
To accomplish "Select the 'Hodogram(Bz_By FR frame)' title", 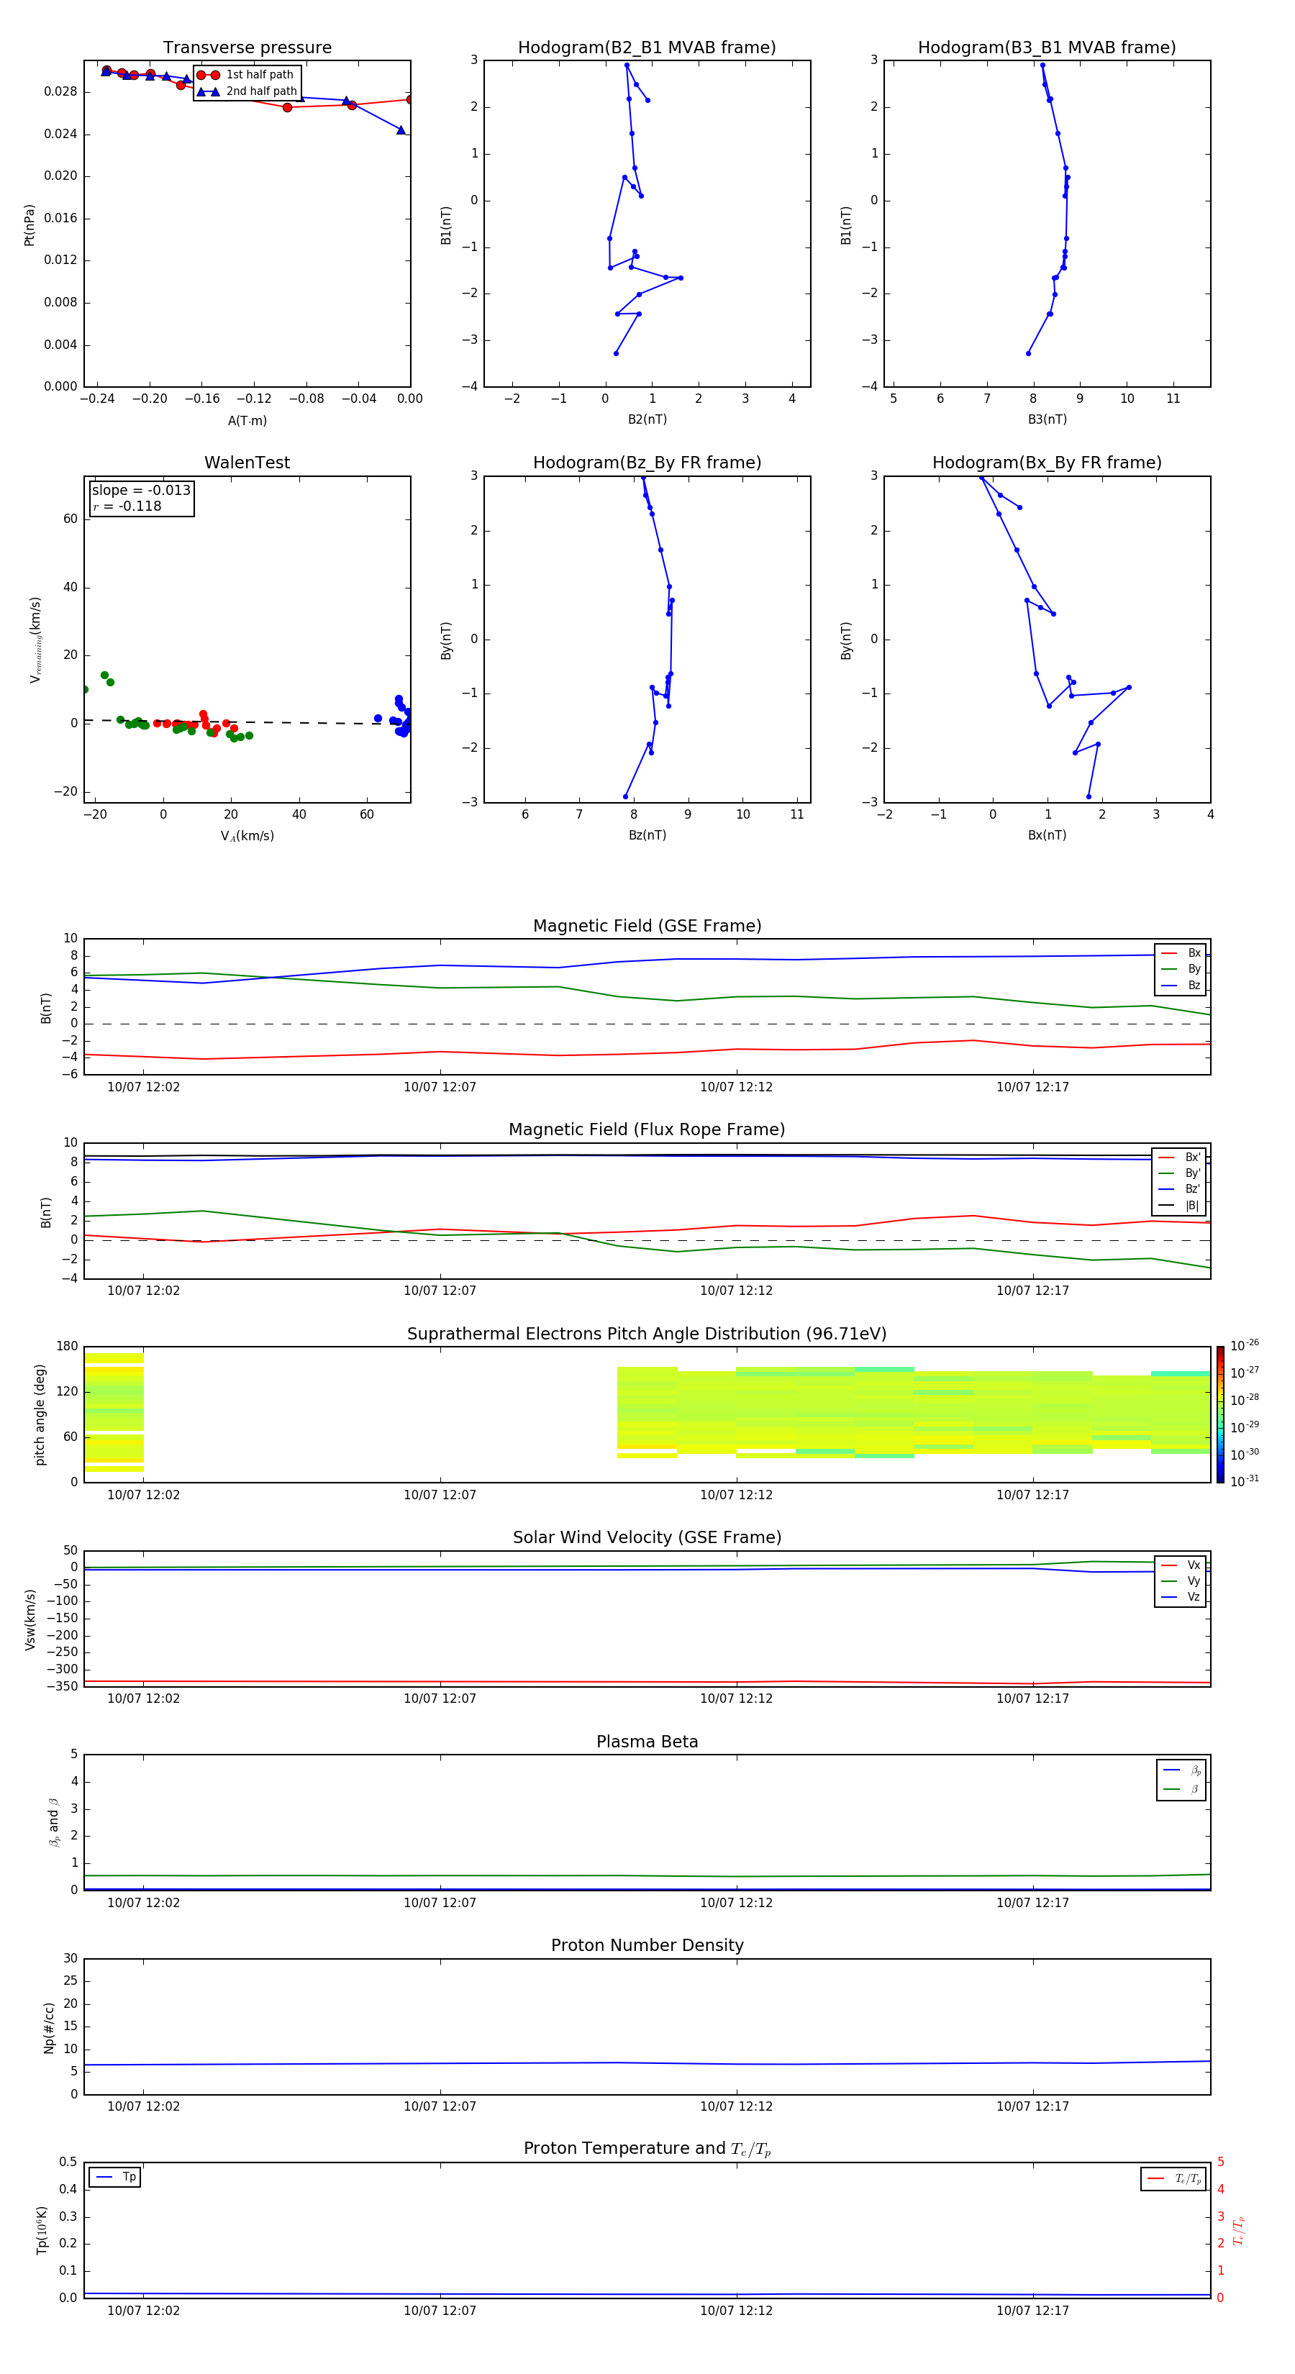I will [x=647, y=463].
